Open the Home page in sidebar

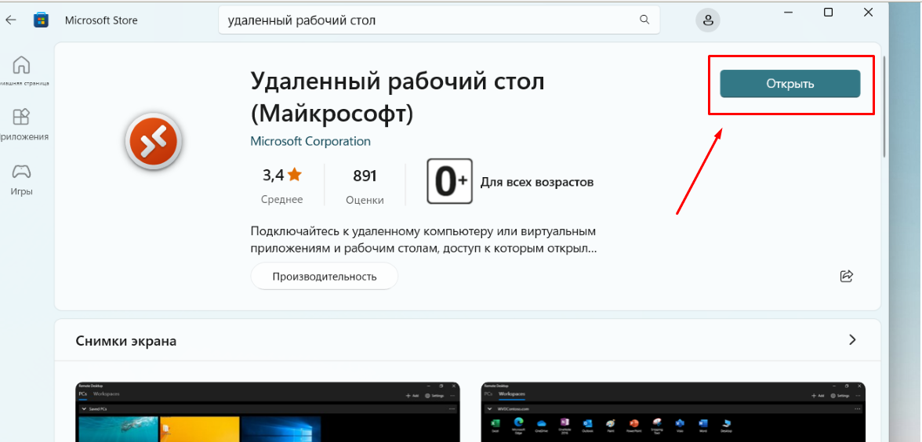click(21, 70)
